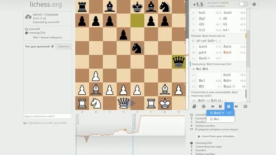276x155 pixels.
Task: Click the opening book icon
Action: coord(194,106)
